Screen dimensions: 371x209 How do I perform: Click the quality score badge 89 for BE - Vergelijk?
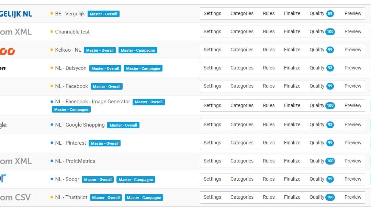330,14
